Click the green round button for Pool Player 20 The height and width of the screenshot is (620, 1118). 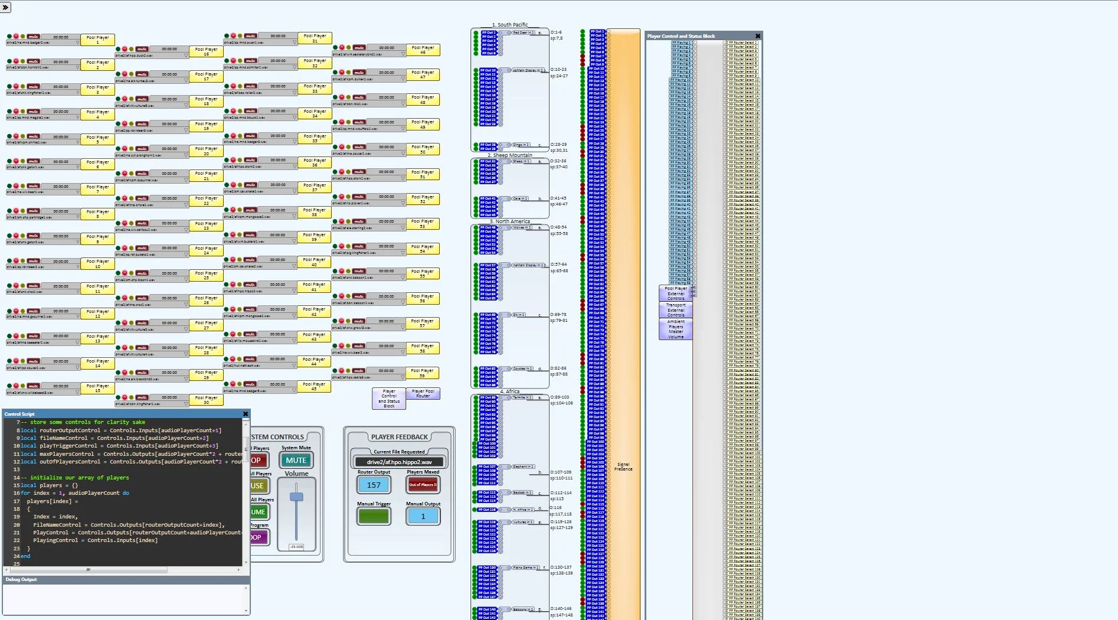[x=118, y=149]
